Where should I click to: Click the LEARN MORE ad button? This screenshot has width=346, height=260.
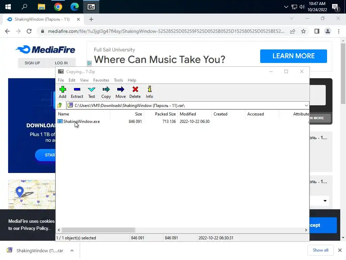pos(294,56)
